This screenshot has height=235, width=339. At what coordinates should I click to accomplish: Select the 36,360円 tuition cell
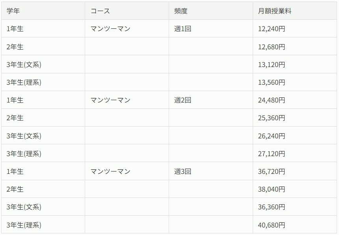click(x=295, y=207)
